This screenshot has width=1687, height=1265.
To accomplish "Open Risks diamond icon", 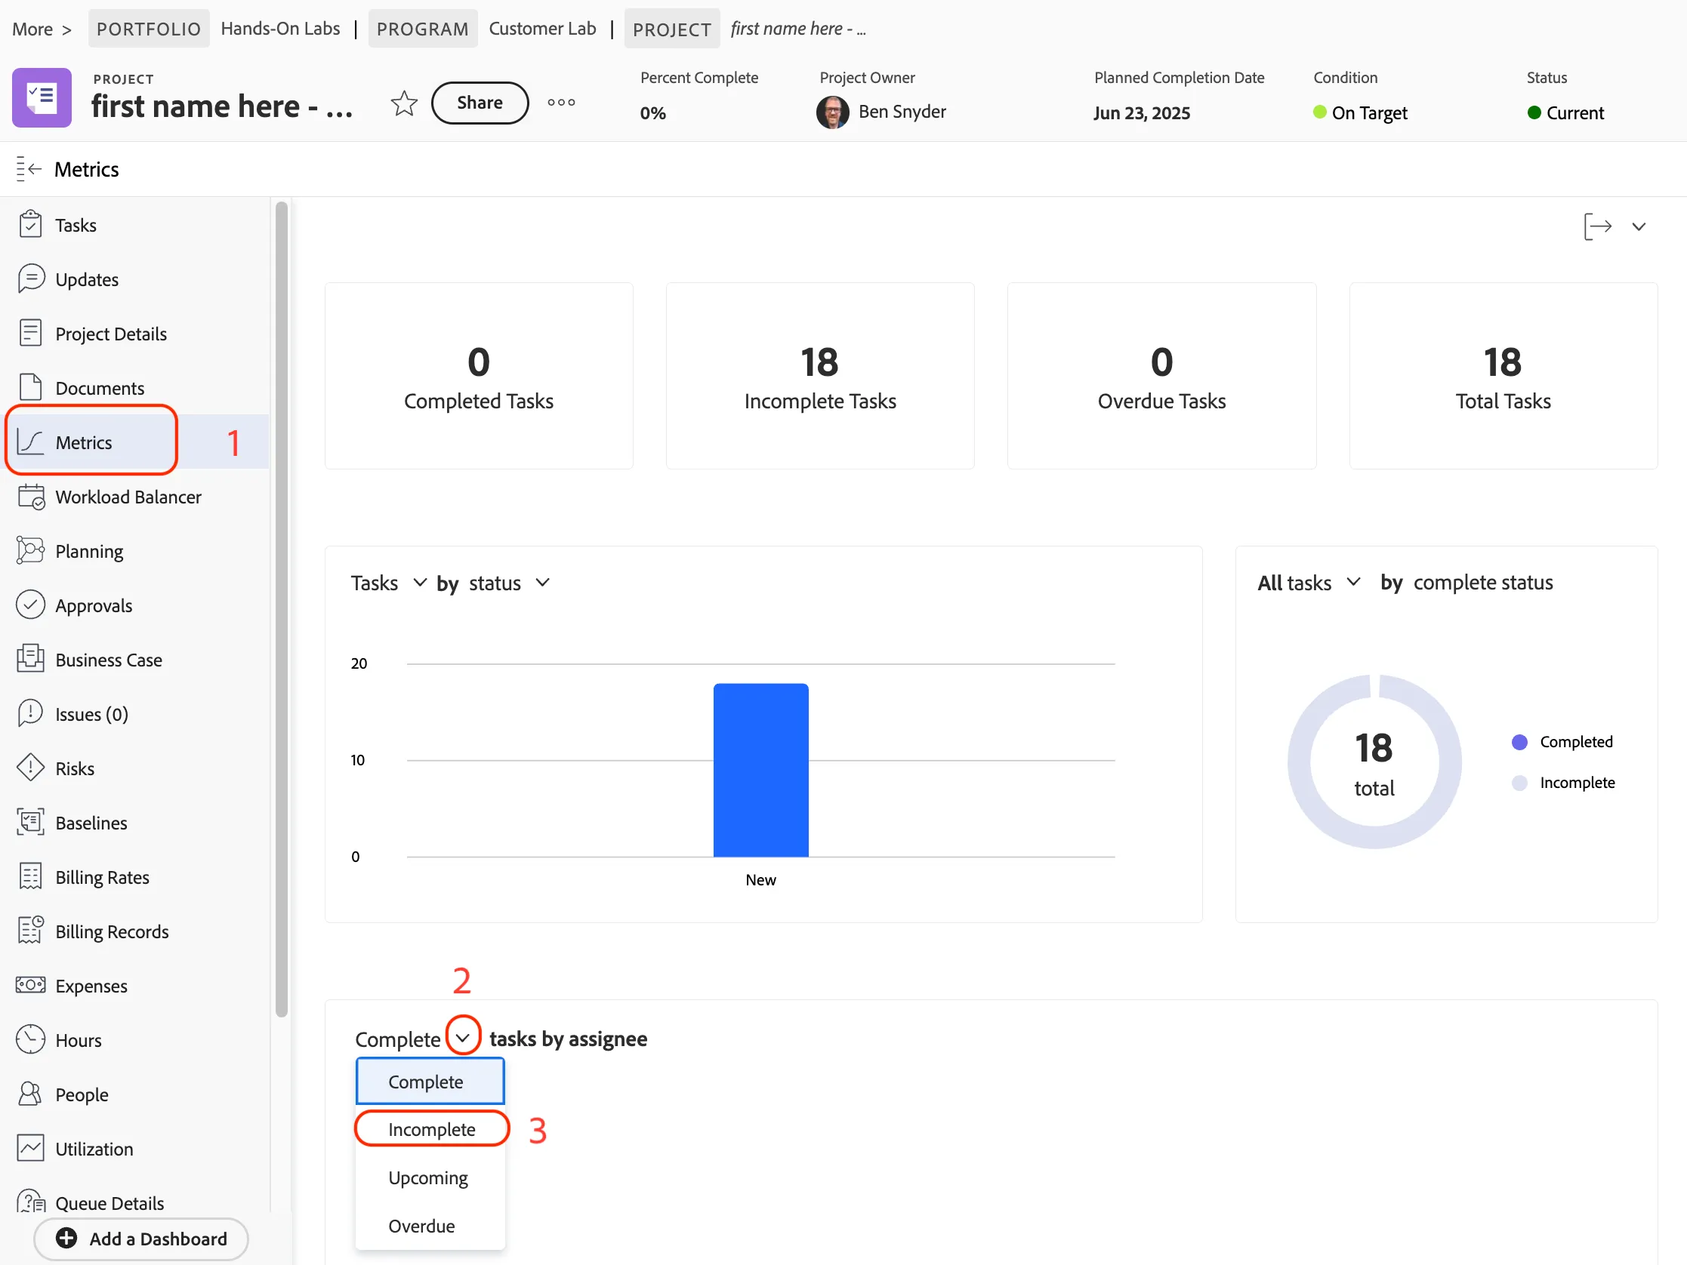I will (x=30, y=768).
